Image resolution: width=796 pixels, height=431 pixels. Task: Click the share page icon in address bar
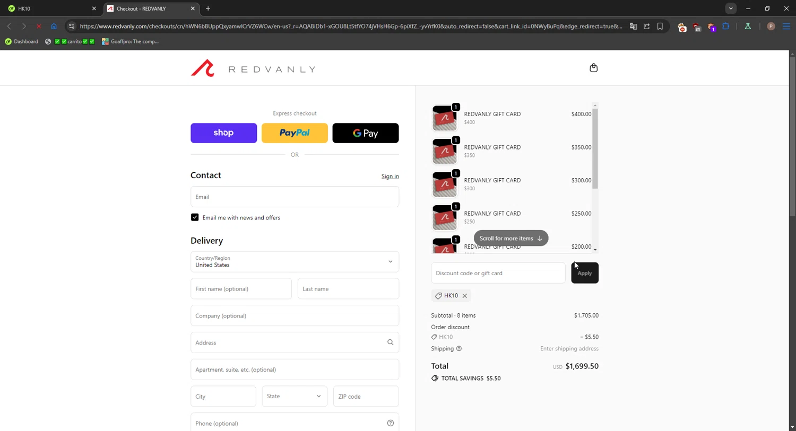point(646,26)
